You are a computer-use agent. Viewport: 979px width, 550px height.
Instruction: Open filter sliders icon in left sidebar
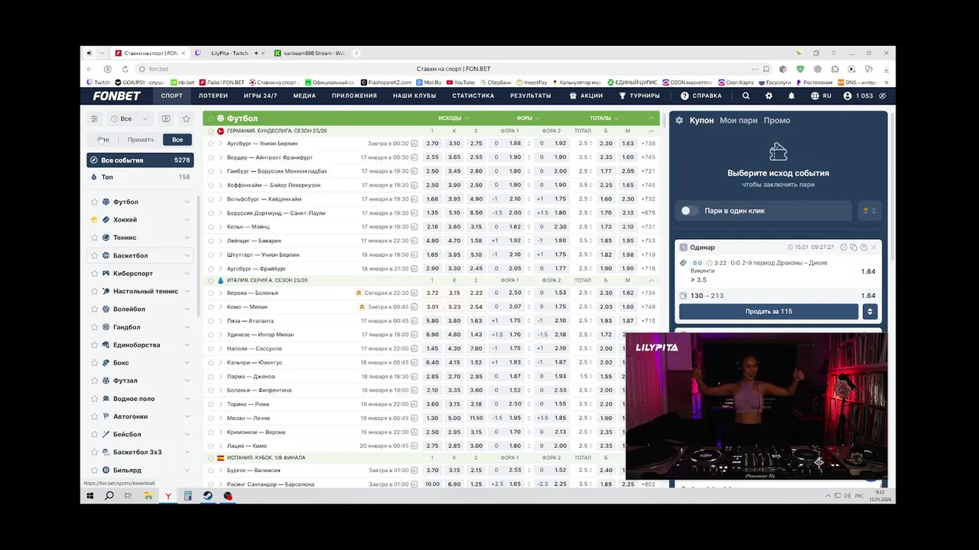tap(94, 118)
